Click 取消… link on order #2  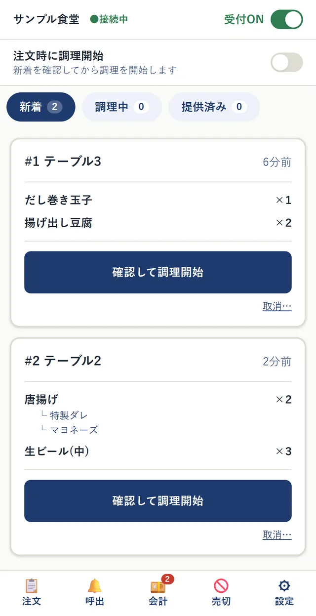[277, 535]
